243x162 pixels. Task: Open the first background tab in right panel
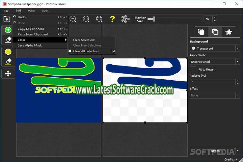pyautogui.click(x=201, y=32)
